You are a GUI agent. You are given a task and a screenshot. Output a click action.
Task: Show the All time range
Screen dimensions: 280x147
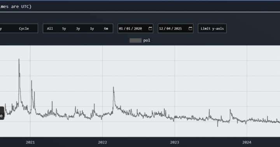(50, 29)
